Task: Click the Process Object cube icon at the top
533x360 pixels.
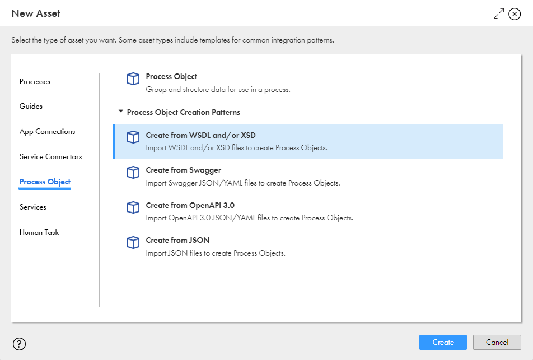Action: coord(133,79)
